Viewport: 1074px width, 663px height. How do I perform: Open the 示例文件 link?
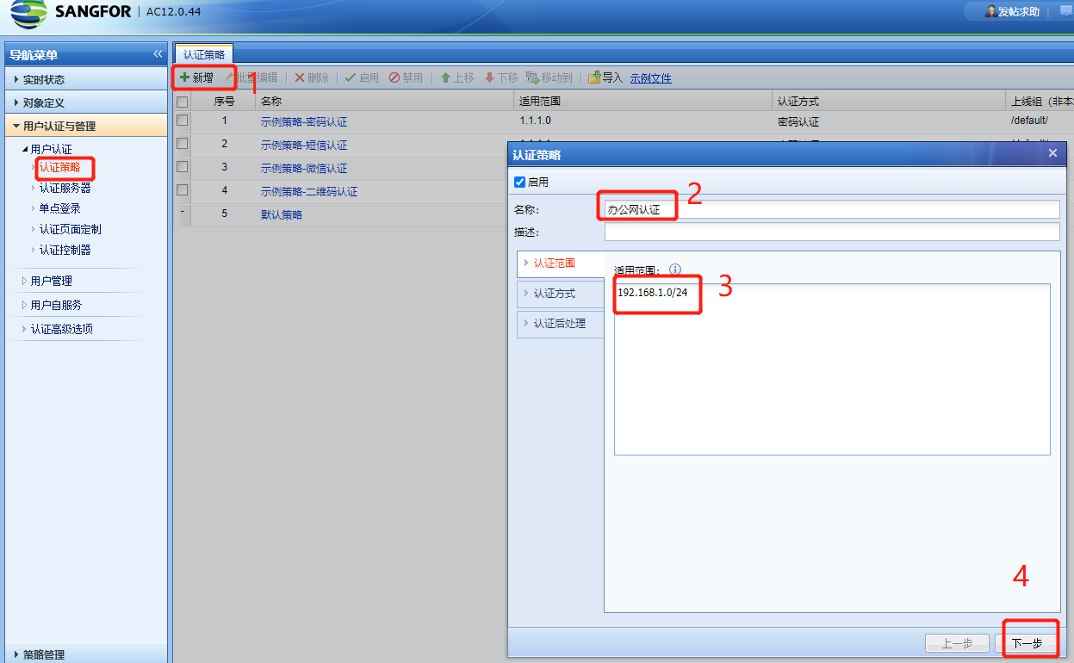click(x=650, y=78)
